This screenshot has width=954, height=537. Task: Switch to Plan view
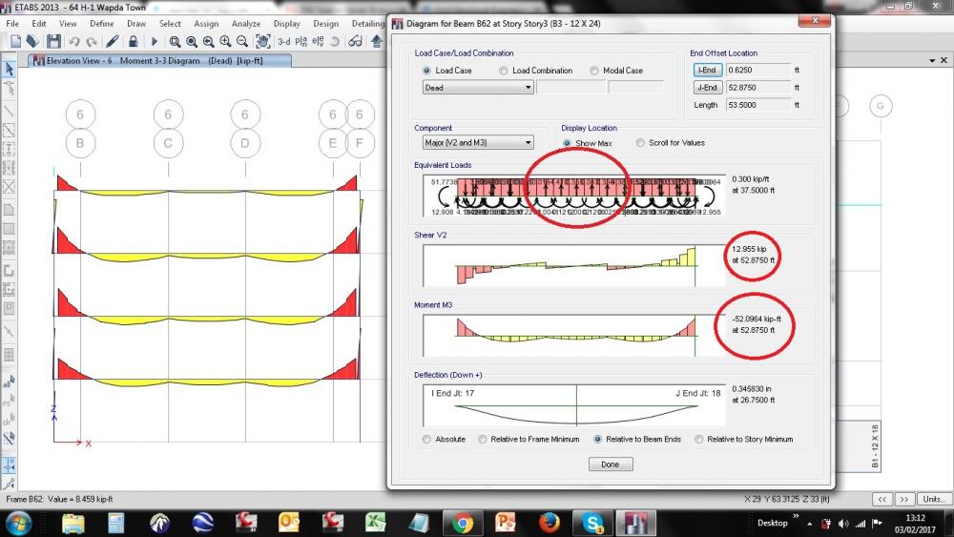coord(301,41)
